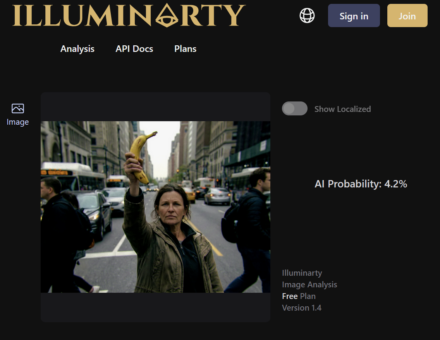Viewport: 440px width, 340px height.
Task: Click the Image picture icon in sidebar
Action: pos(18,108)
